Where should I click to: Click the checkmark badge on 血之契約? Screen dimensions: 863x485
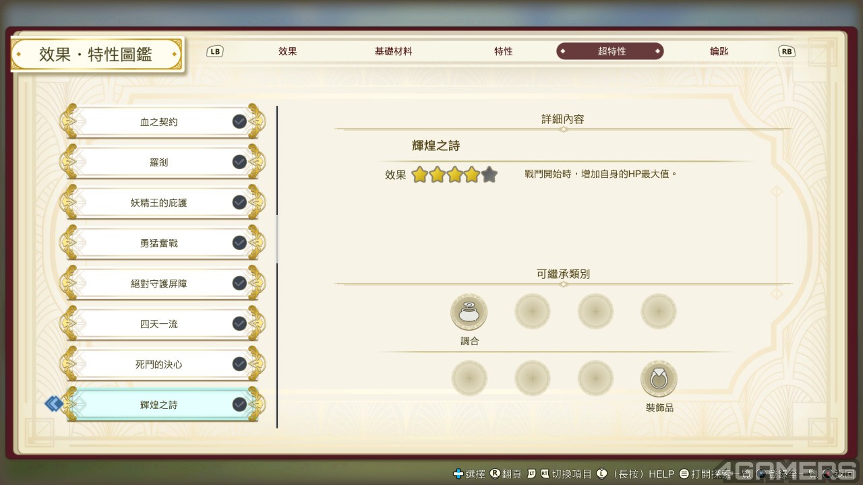[x=239, y=121]
